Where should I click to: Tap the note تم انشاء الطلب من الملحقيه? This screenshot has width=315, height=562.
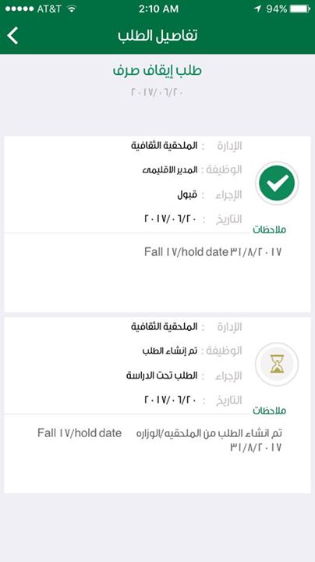(x=209, y=433)
